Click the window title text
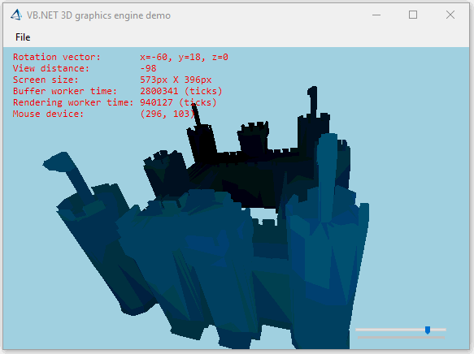The image size is (474, 354). [98, 15]
